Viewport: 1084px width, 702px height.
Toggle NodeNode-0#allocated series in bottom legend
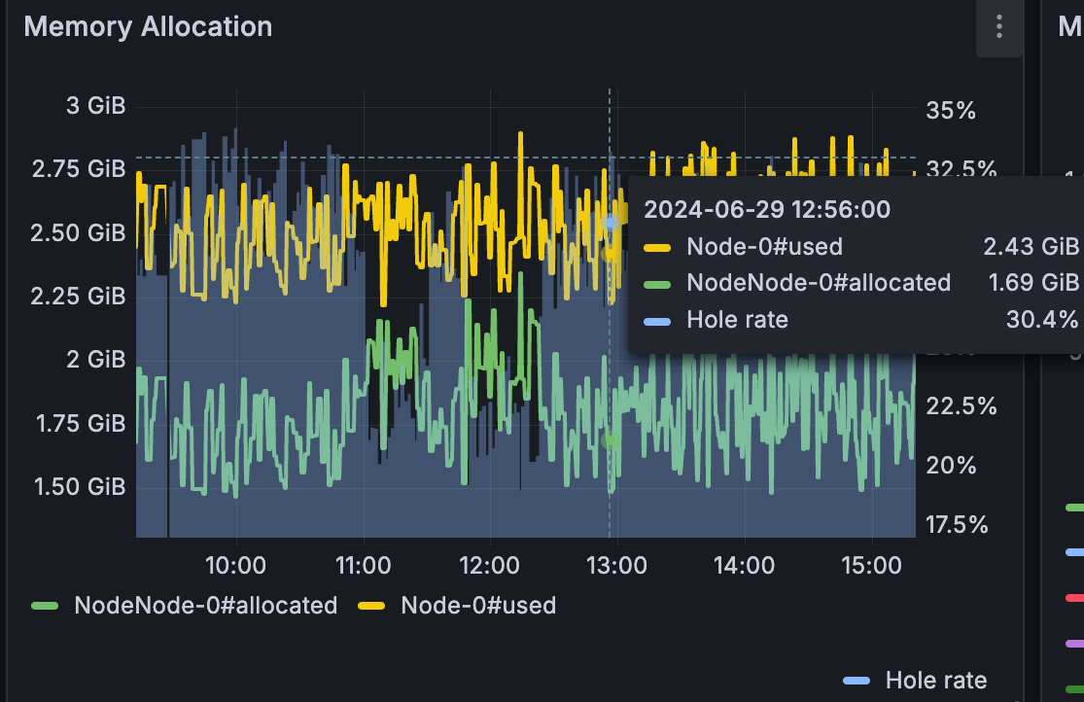point(205,606)
